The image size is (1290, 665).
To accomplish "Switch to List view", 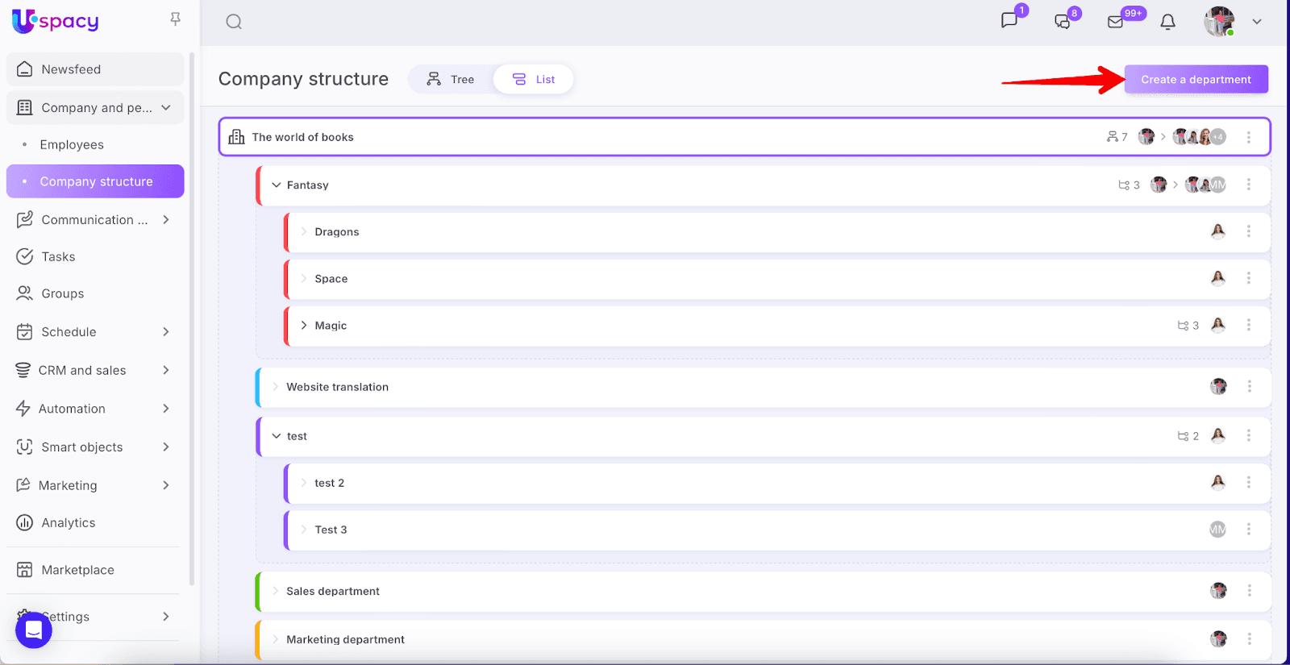I will 535,79.
